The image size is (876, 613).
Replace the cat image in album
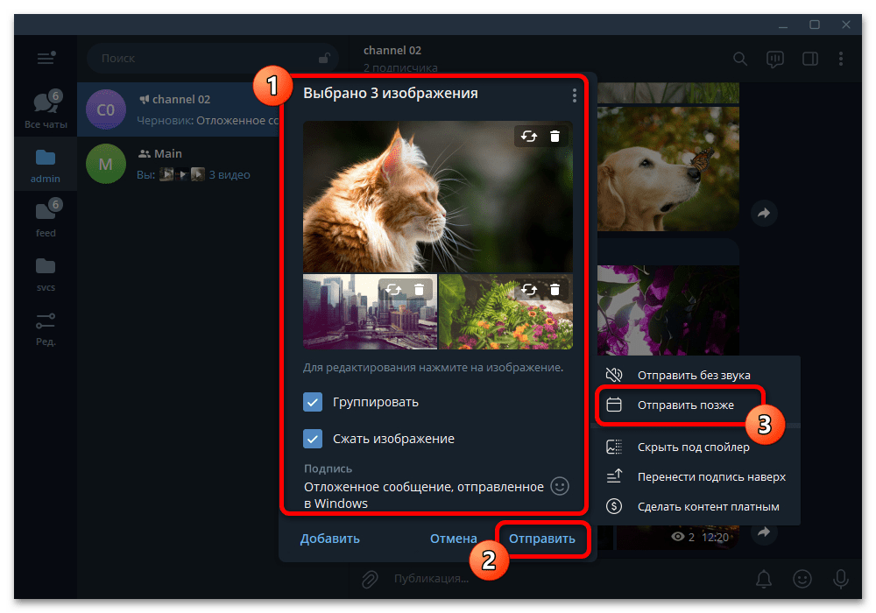528,137
